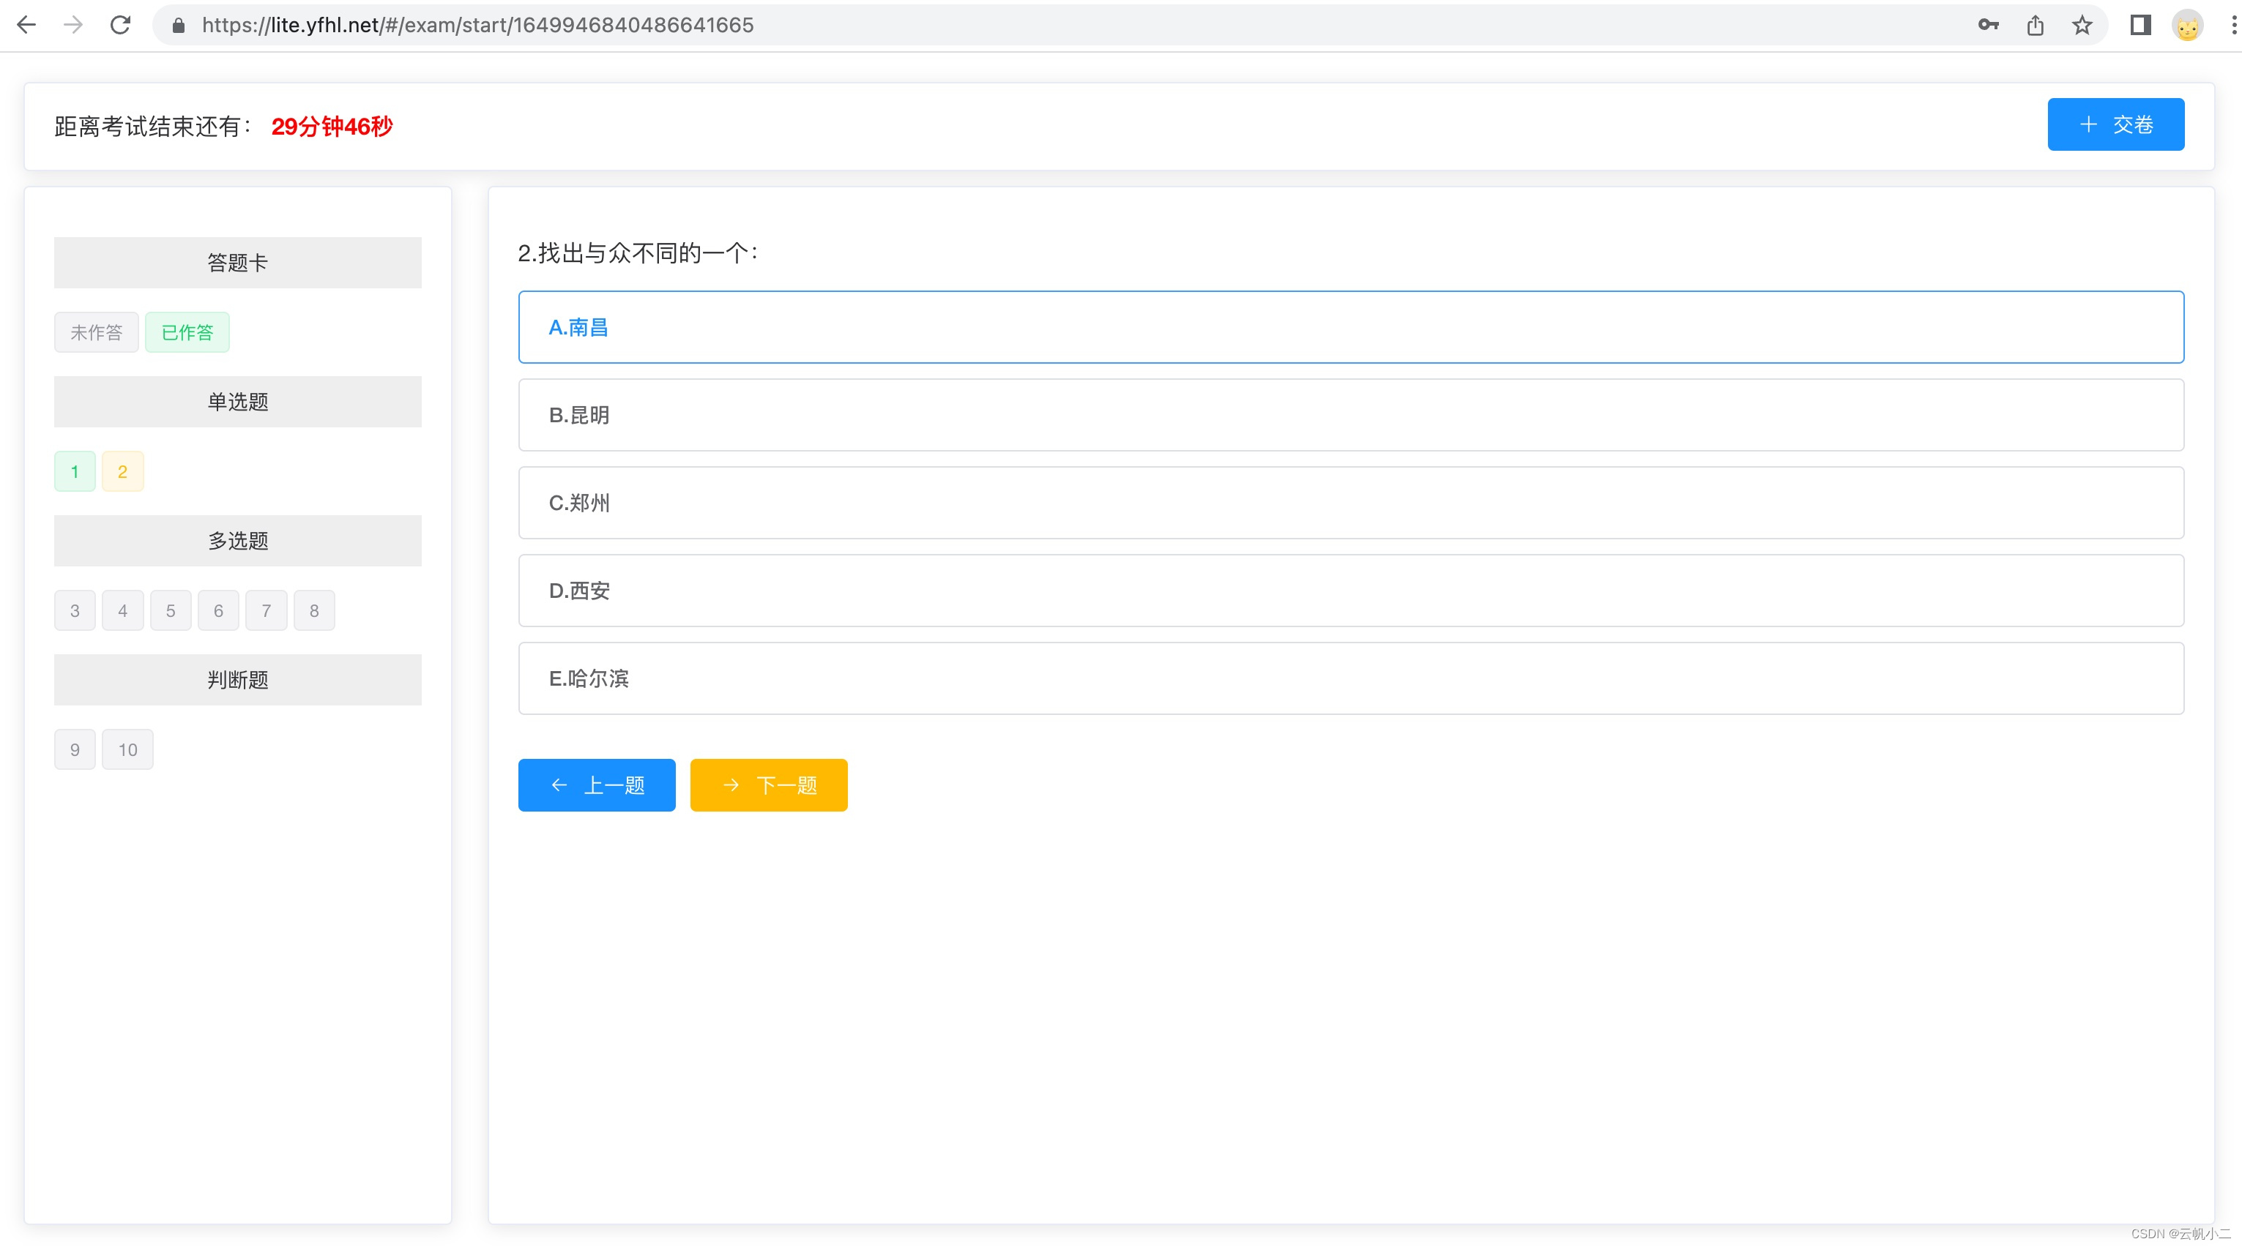The height and width of the screenshot is (1247, 2242).
Task: Reload the exam page
Action: click(x=121, y=24)
